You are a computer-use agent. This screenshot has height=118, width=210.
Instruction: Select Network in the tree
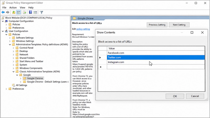click(24, 54)
